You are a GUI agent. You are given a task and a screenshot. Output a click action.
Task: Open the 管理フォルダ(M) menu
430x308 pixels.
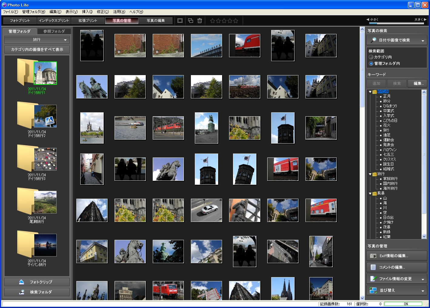coord(34,12)
